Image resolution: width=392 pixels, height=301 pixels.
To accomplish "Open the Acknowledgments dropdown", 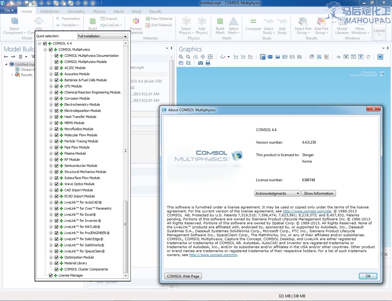I will pyautogui.click(x=277, y=193).
